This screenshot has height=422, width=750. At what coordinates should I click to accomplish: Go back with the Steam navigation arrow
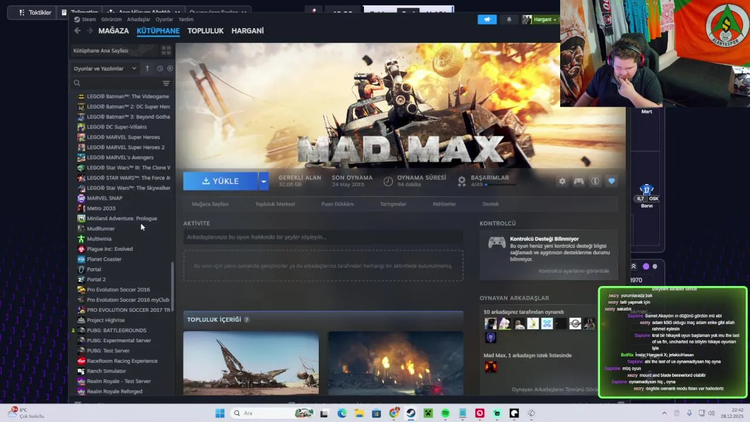(x=77, y=31)
